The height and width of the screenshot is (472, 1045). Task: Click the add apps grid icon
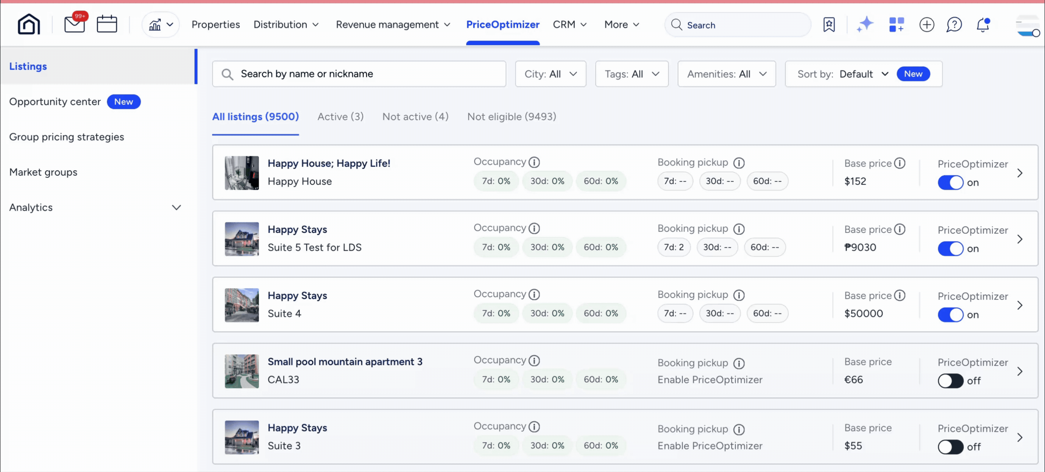point(896,24)
